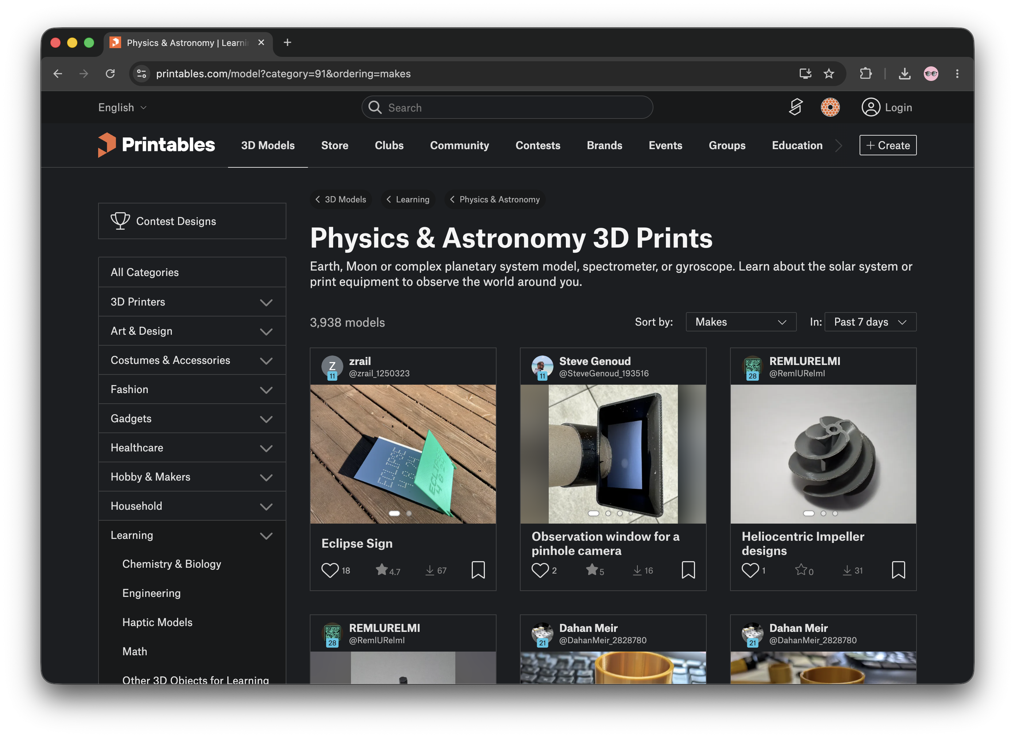
Task: Select All Categories in sidebar
Action: (192, 272)
